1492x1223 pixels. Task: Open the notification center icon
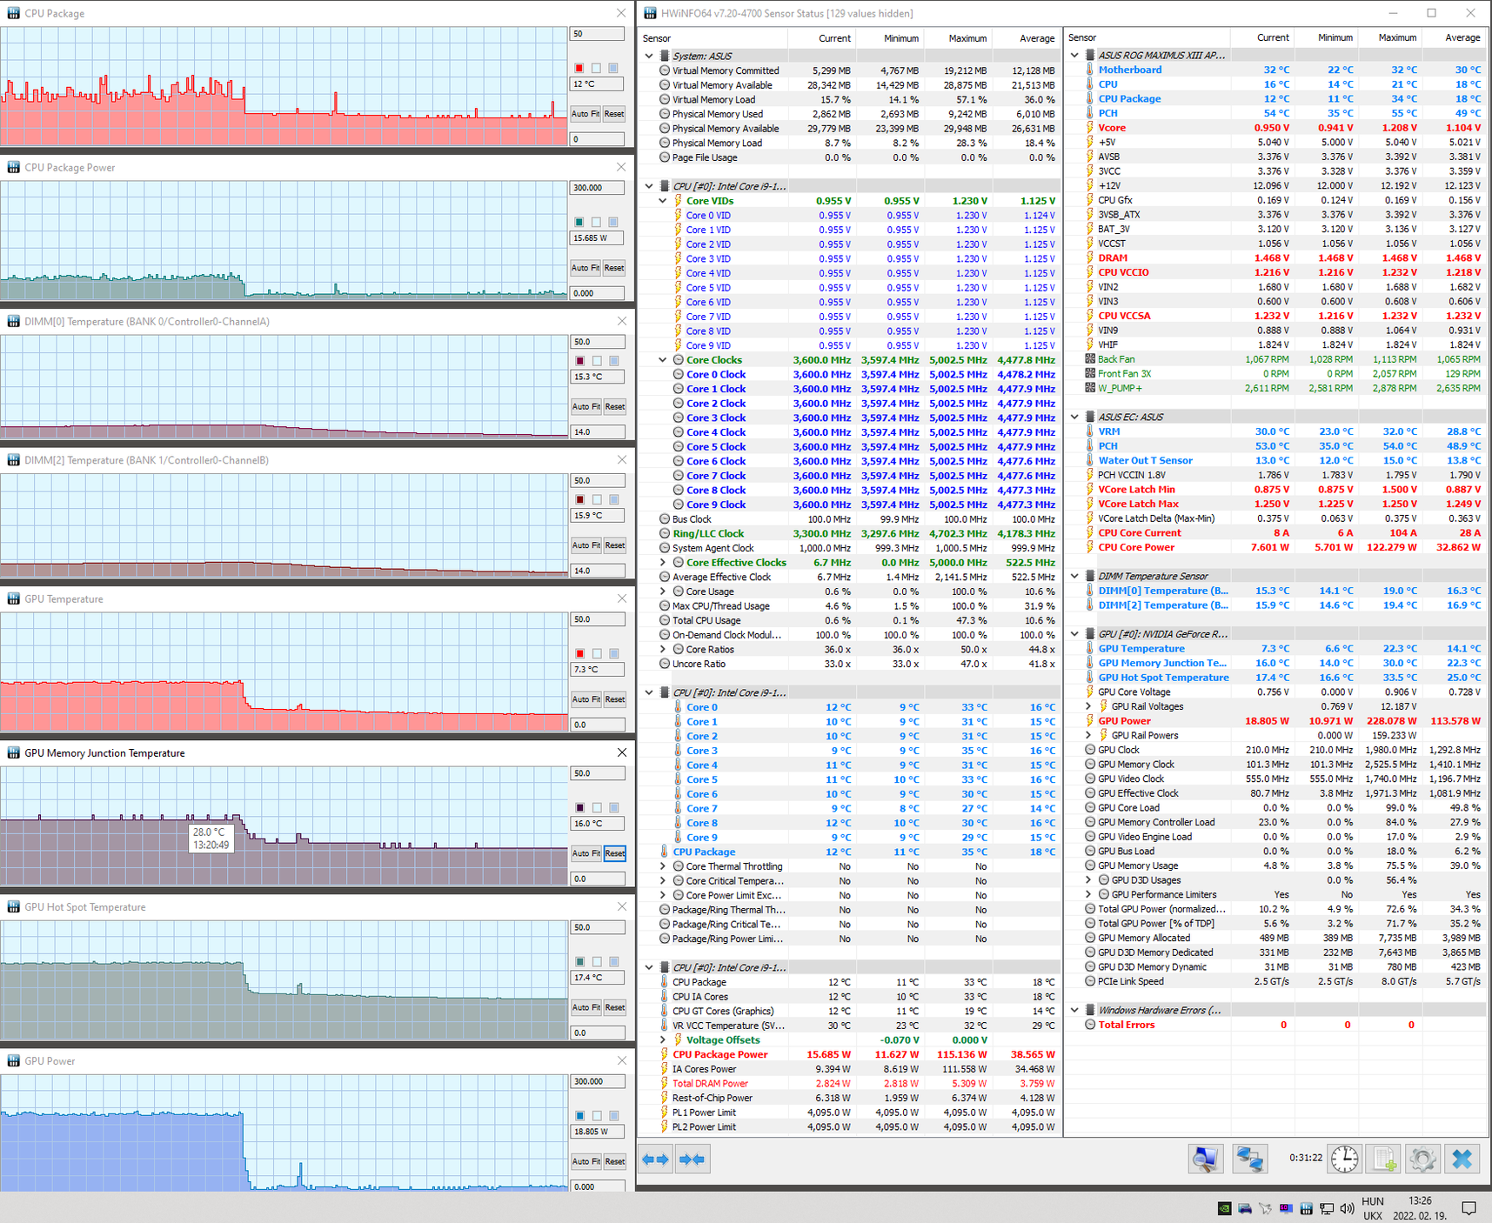pyautogui.click(x=1469, y=1208)
